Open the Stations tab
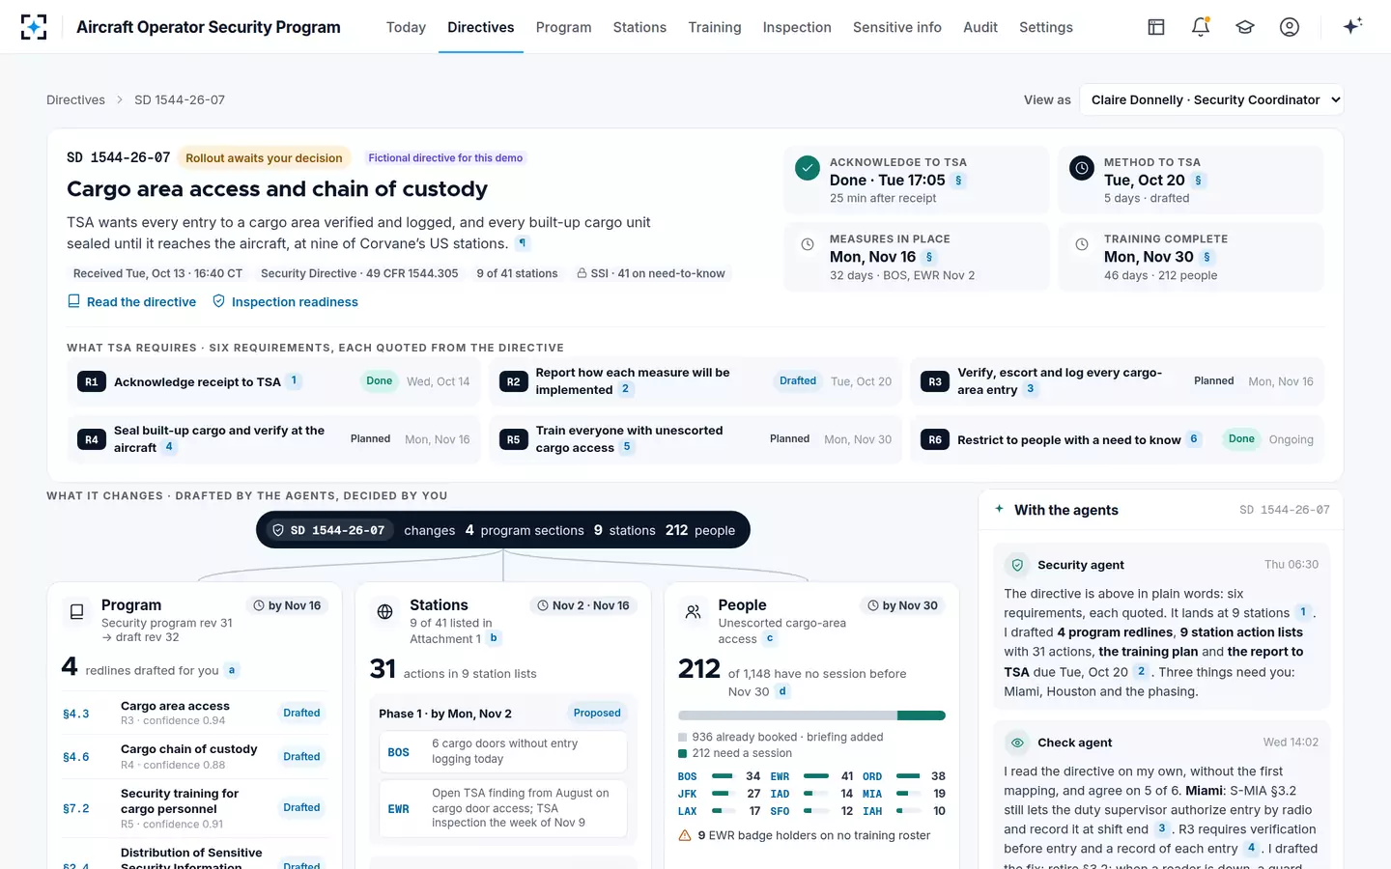 (639, 27)
